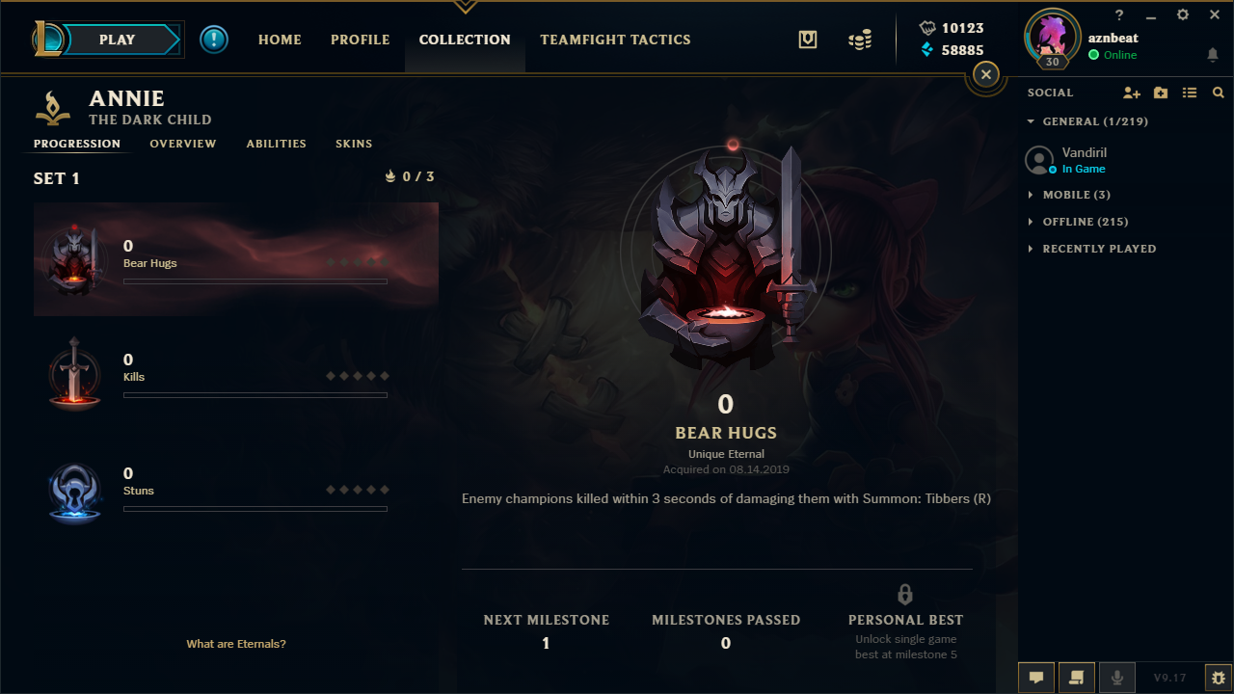Search friends using magnifier icon
Screen dimensions: 1234x694
click(x=1219, y=93)
